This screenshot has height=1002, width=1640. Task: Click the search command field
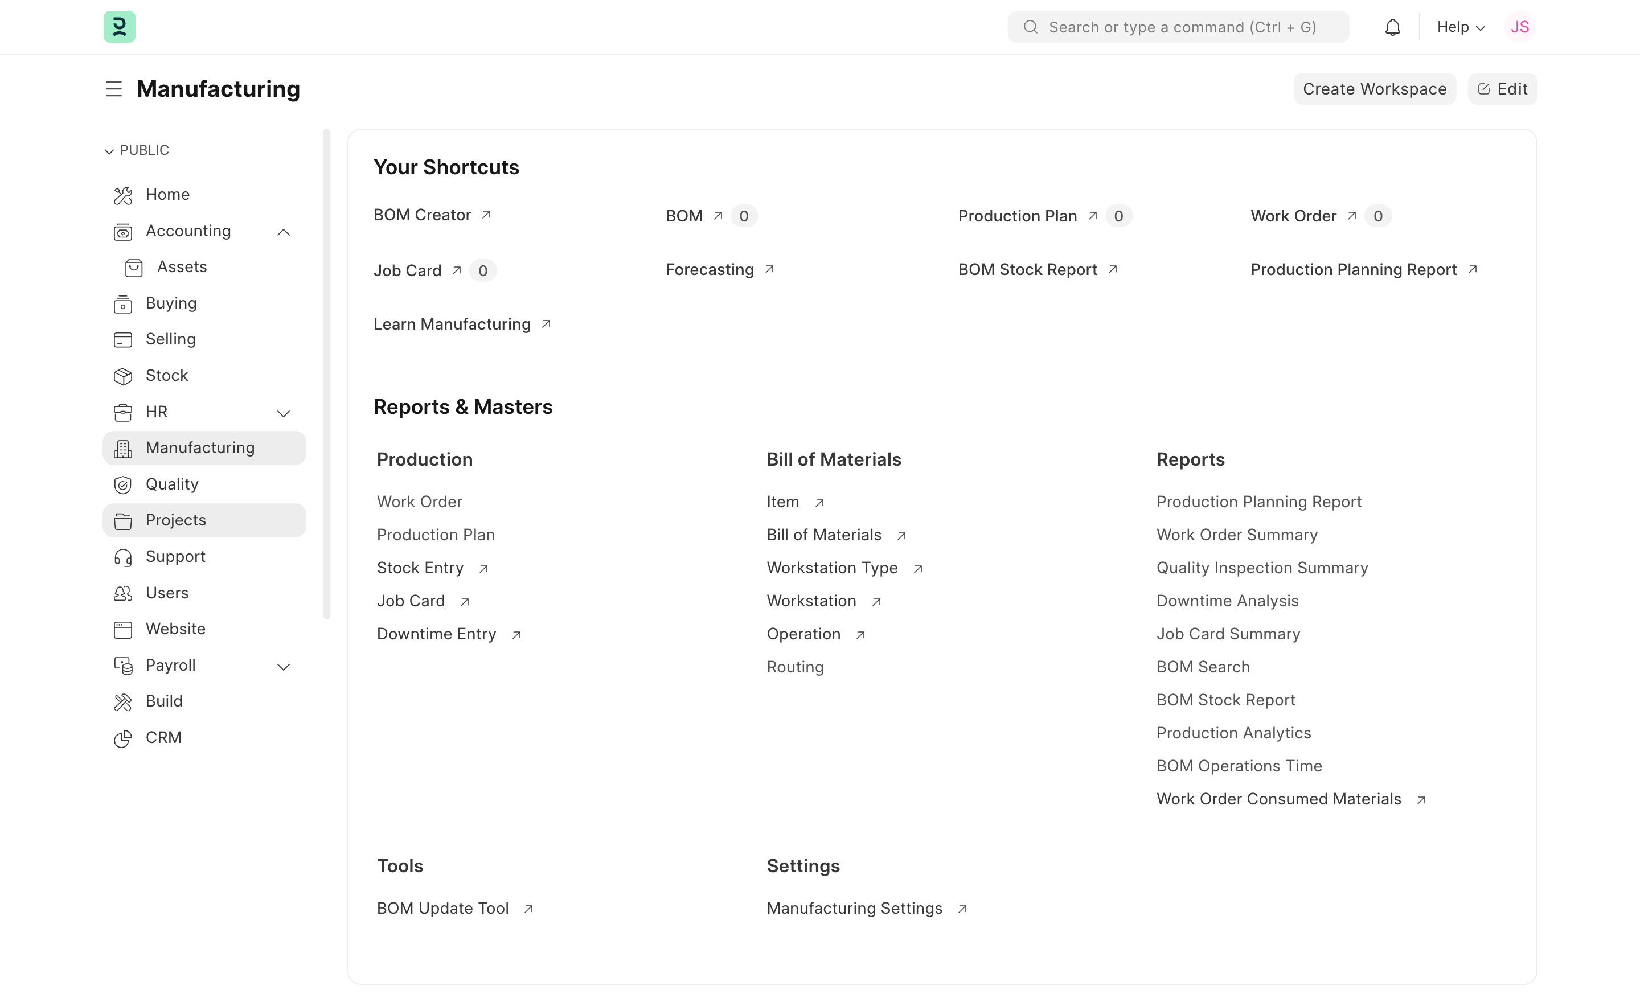pyautogui.click(x=1178, y=27)
